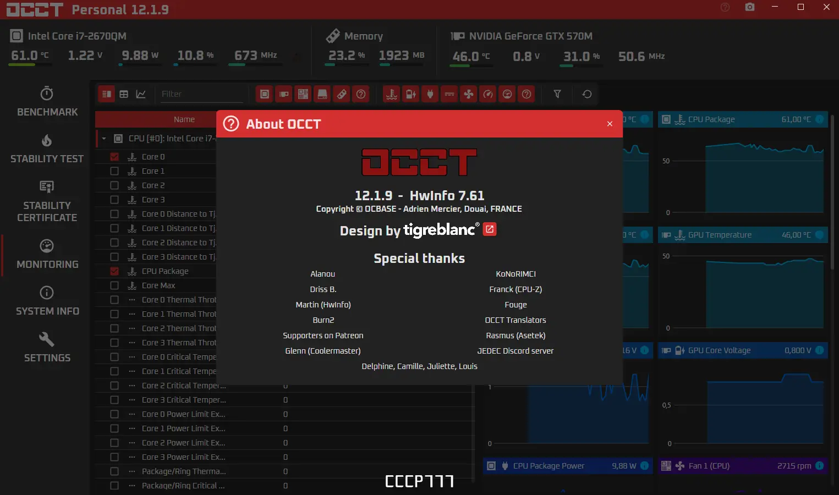Click the 'Martin (HwInfo)' thanks entry

tap(323, 305)
